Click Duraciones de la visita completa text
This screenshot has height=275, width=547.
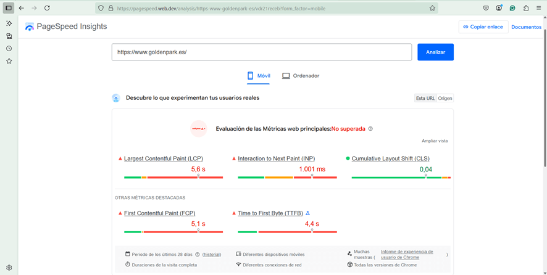point(164,265)
